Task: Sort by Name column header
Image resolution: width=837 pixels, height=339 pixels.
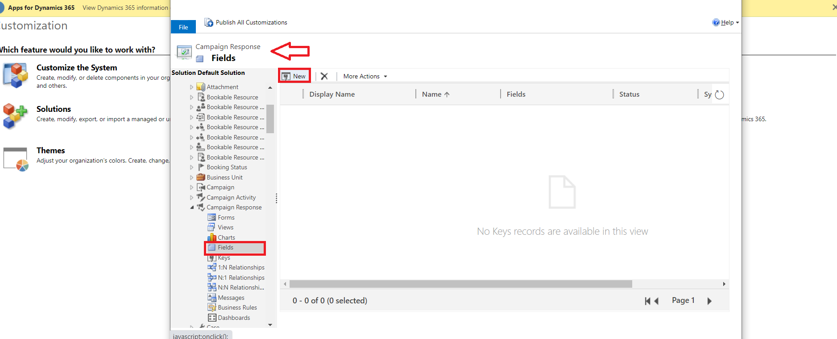Action: 435,94
